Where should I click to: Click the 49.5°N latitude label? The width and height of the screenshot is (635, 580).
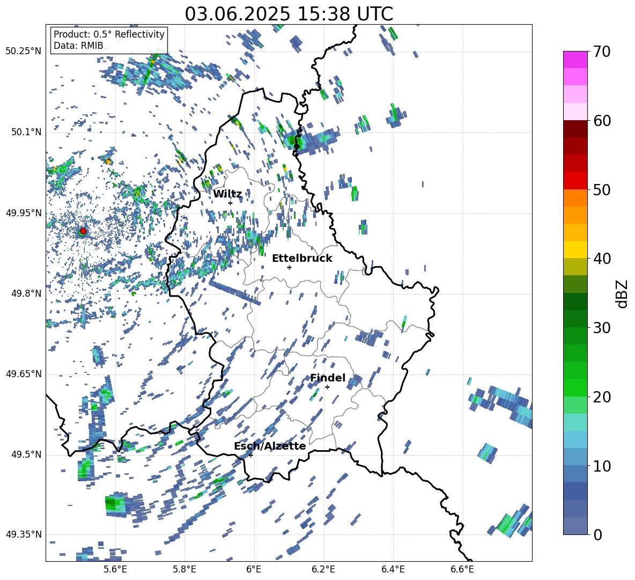[x=27, y=454]
